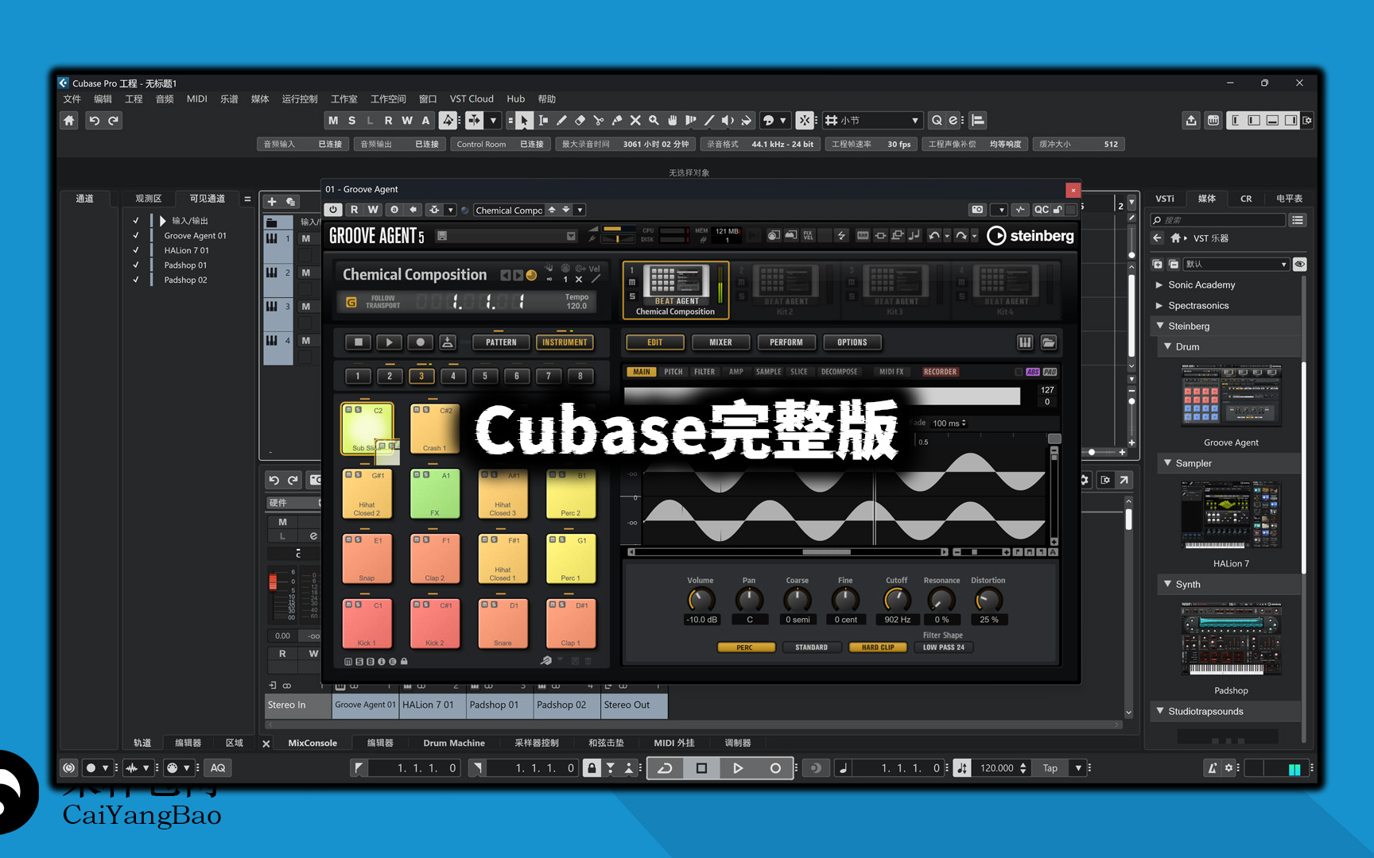
Task: Click the MIXER button in Groove Agent
Action: pyautogui.click(x=720, y=342)
